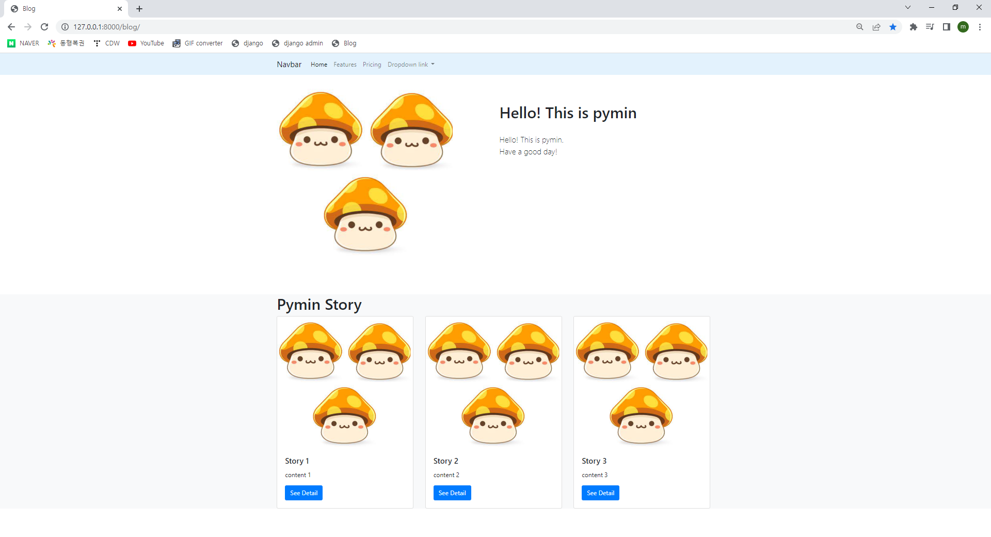Open the Blog bookmark
Image resolution: width=991 pixels, height=537 pixels.
pyautogui.click(x=344, y=43)
